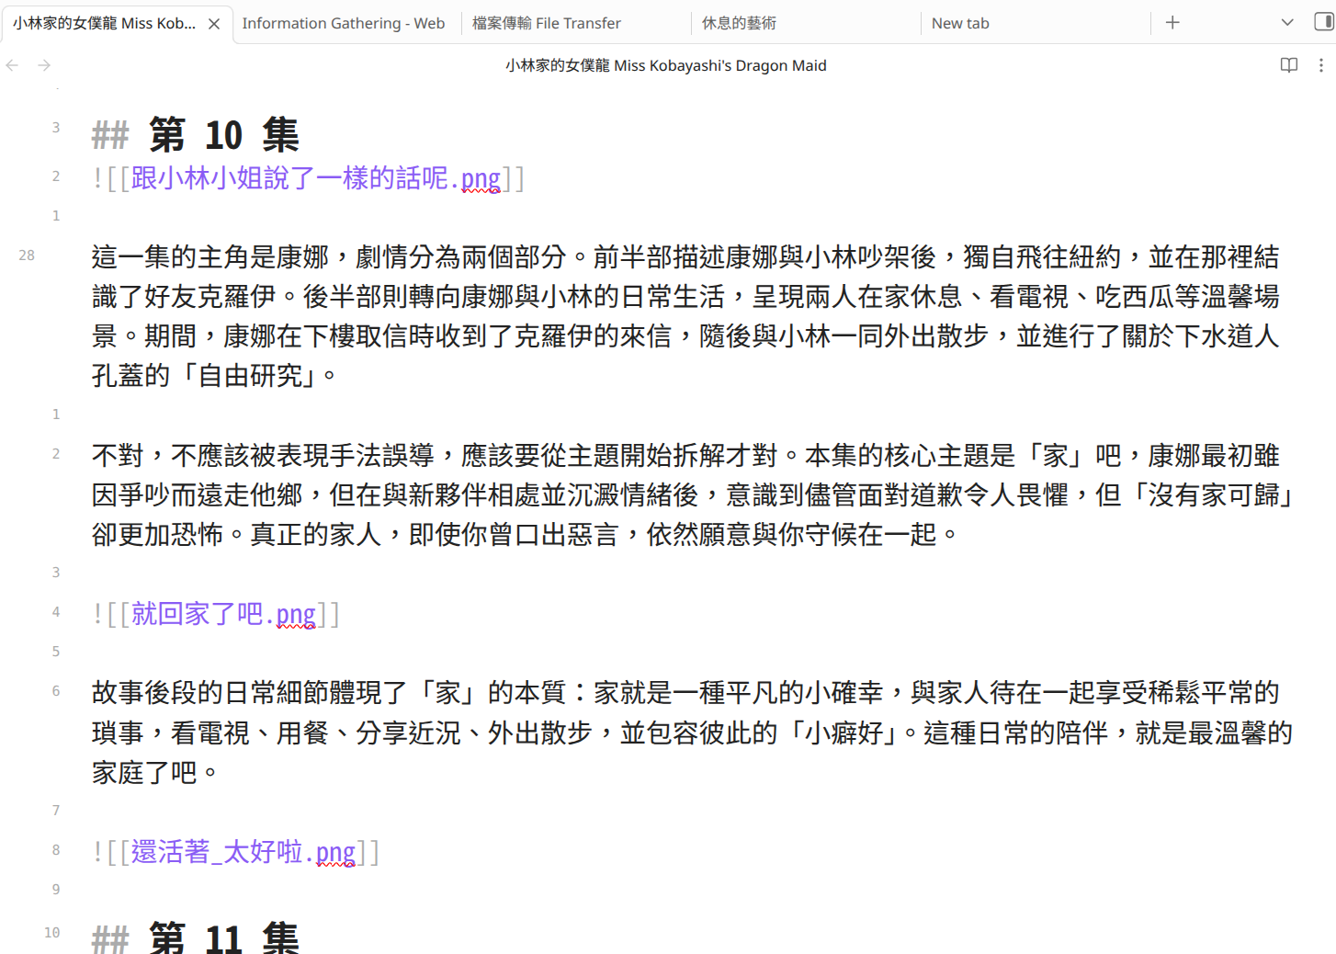
Task: Open the 跟小林小姐說了一樣的話呢.png embed link
Action: (x=315, y=178)
